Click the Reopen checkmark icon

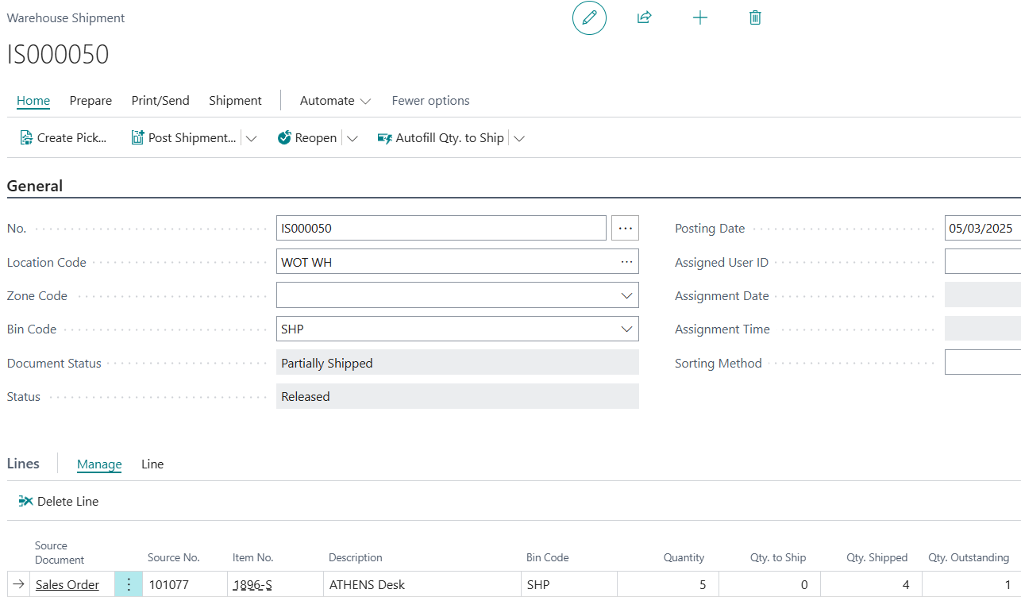pos(284,137)
